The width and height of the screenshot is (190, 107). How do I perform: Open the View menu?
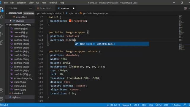pyautogui.click(x=31, y=3)
